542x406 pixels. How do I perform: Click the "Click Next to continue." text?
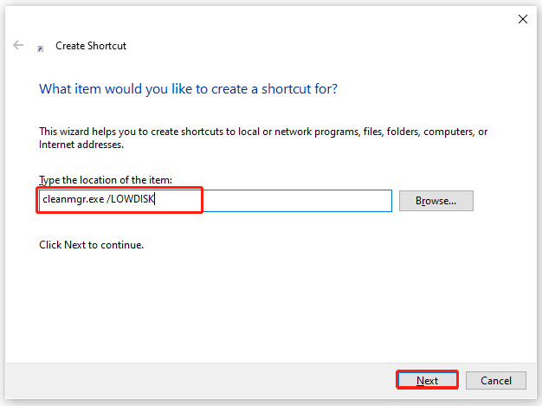(91, 245)
